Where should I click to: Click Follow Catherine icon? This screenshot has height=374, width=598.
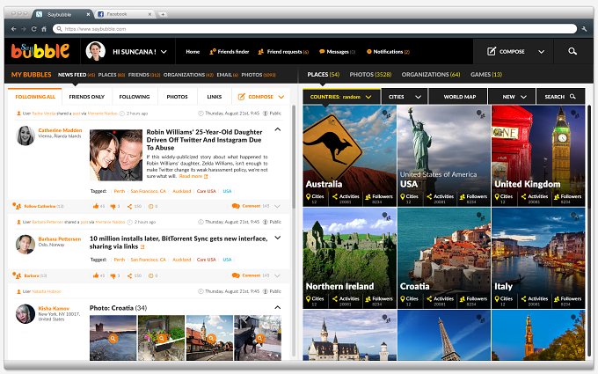[x=17, y=206]
